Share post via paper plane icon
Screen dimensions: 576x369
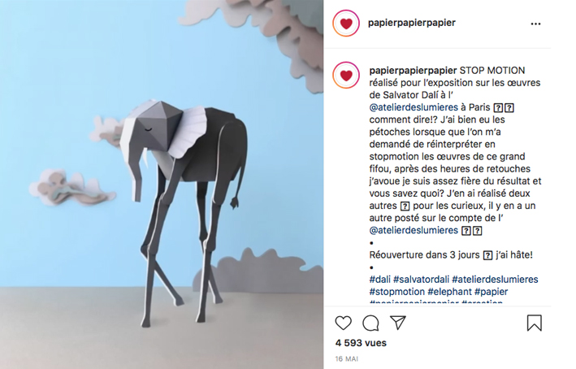(398, 323)
